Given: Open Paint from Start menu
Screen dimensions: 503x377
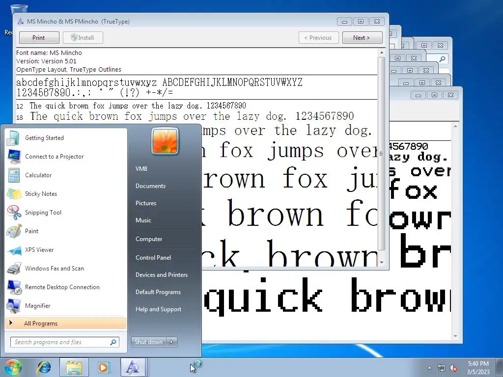Looking at the screenshot, I should pyautogui.click(x=66, y=231).
